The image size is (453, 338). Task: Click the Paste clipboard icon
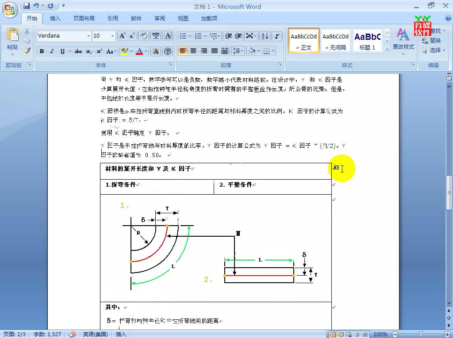click(x=12, y=35)
